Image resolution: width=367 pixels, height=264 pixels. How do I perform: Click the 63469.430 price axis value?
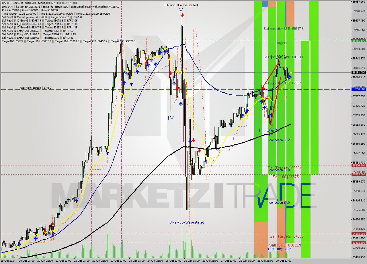pyautogui.click(x=359, y=257)
